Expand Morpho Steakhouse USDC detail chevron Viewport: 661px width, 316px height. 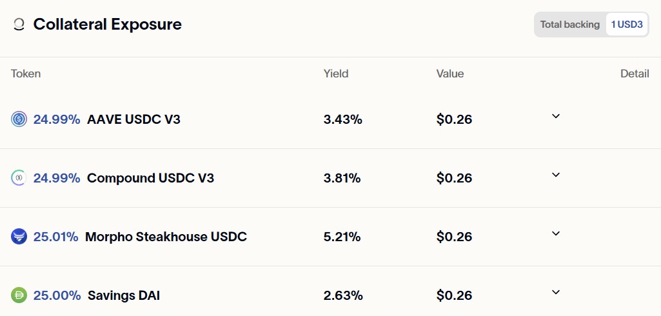(x=556, y=233)
